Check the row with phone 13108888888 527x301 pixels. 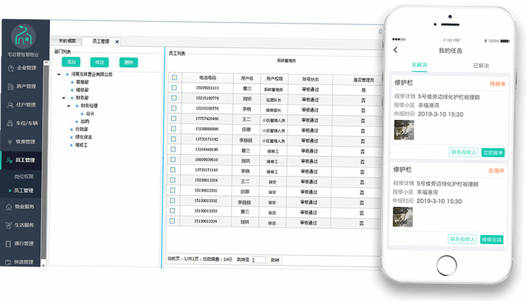click(173, 128)
